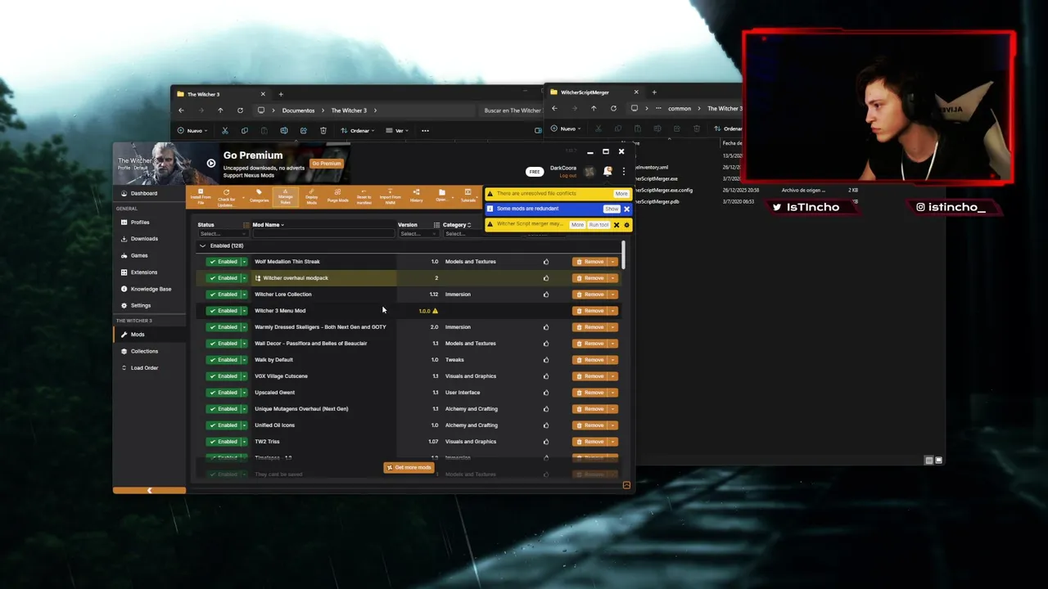Click Get more mods button
Image resolution: width=1048 pixels, height=589 pixels.
pos(409,468)
